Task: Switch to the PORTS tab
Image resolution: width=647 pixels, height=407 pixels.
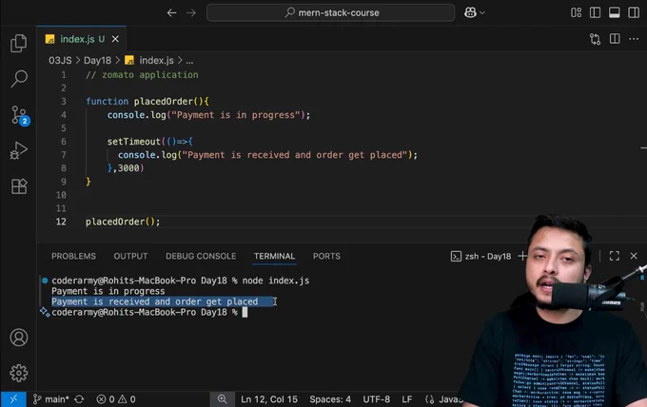Action: point(326,256)
